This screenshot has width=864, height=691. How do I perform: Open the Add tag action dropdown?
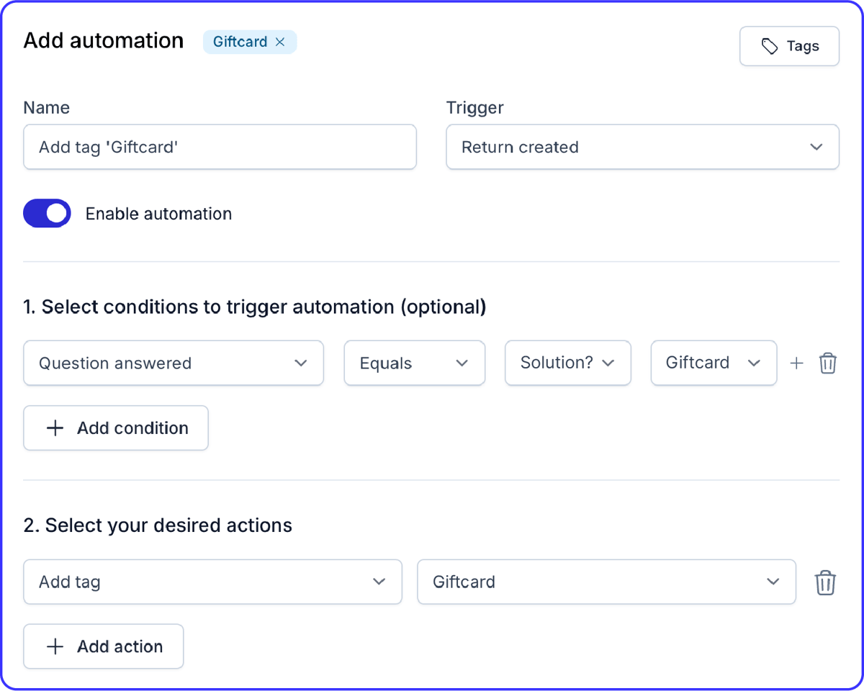[x=212, y=582]
